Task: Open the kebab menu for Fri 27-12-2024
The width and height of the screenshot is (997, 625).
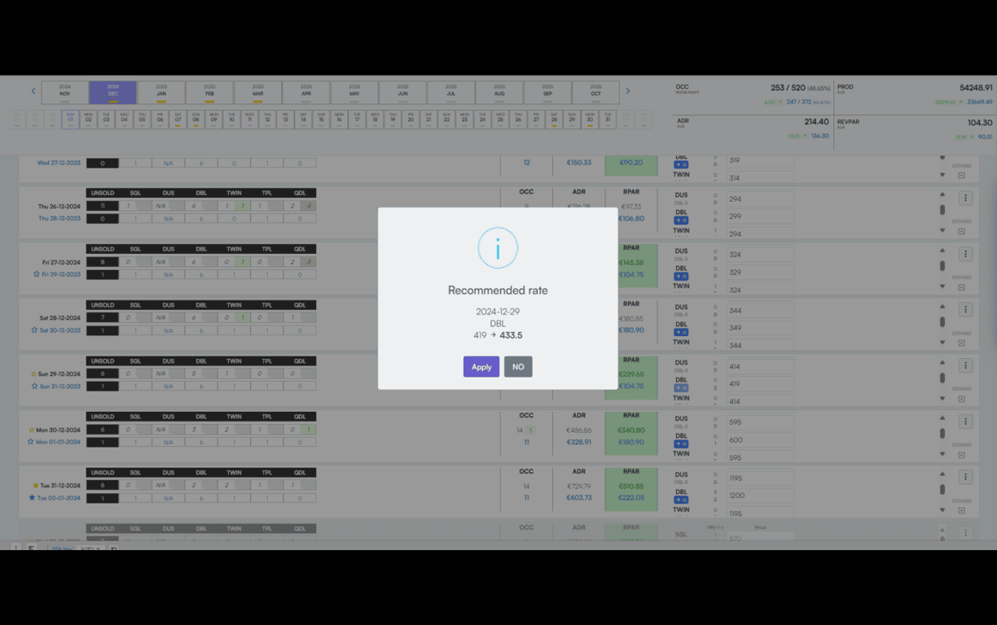Action: (965, 254)
